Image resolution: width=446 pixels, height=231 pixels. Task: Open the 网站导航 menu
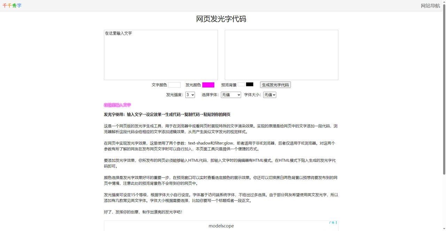[x=430, y=6]
